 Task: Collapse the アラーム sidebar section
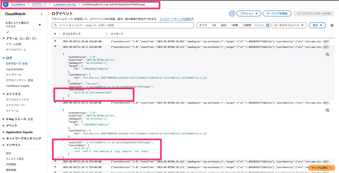pyautogui.click(x=4, y=38)
